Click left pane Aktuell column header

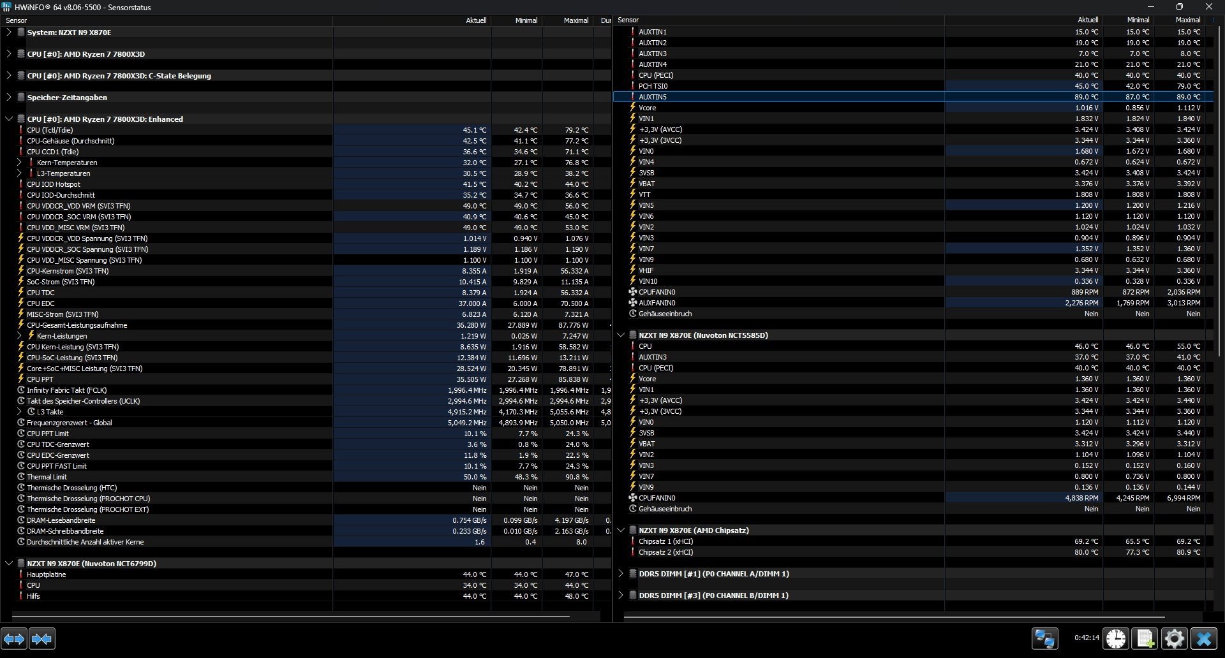pos(412,20)
